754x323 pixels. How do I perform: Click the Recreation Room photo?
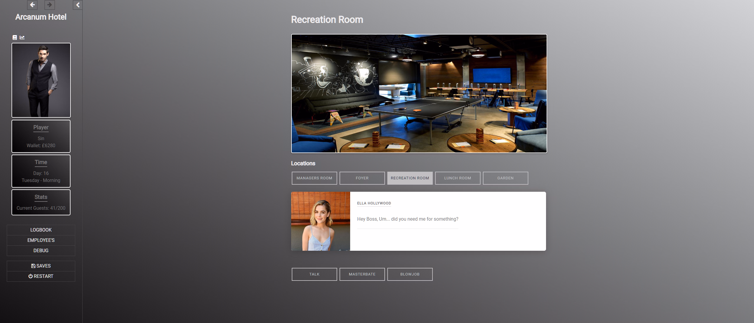tap(419, 94)
